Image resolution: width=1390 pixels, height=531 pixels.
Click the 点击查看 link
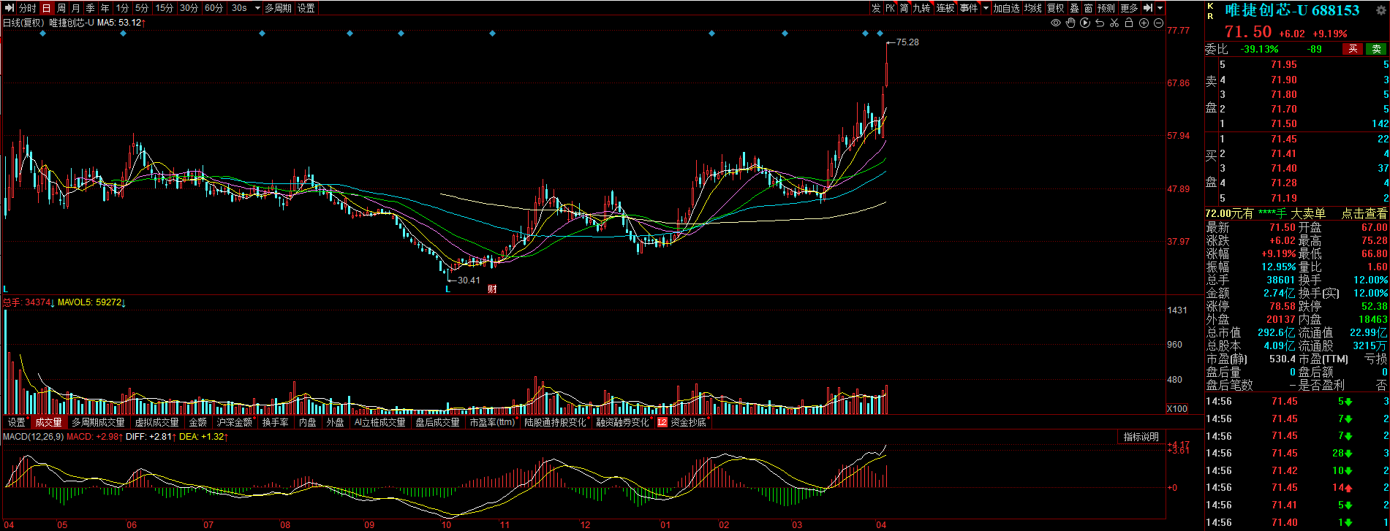pyautogui.click(x=1364, y=213)
